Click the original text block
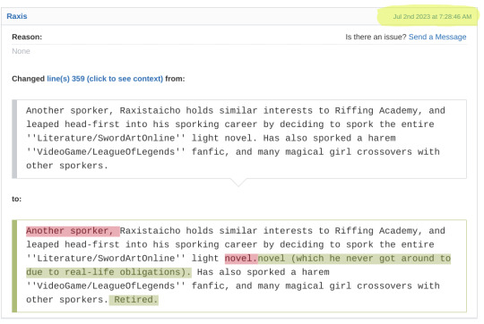Viewport: 484px width, 324px height. (x=239, y=139)
